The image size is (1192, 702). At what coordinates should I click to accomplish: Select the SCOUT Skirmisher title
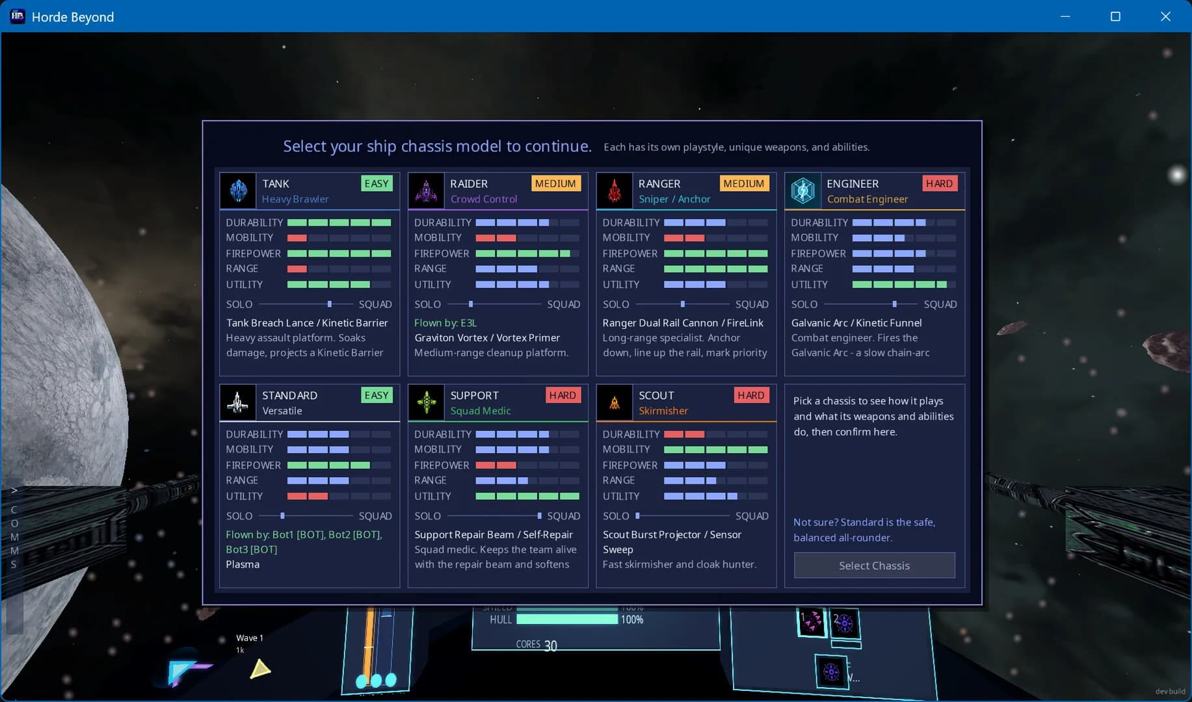click(x=663, y=403)
